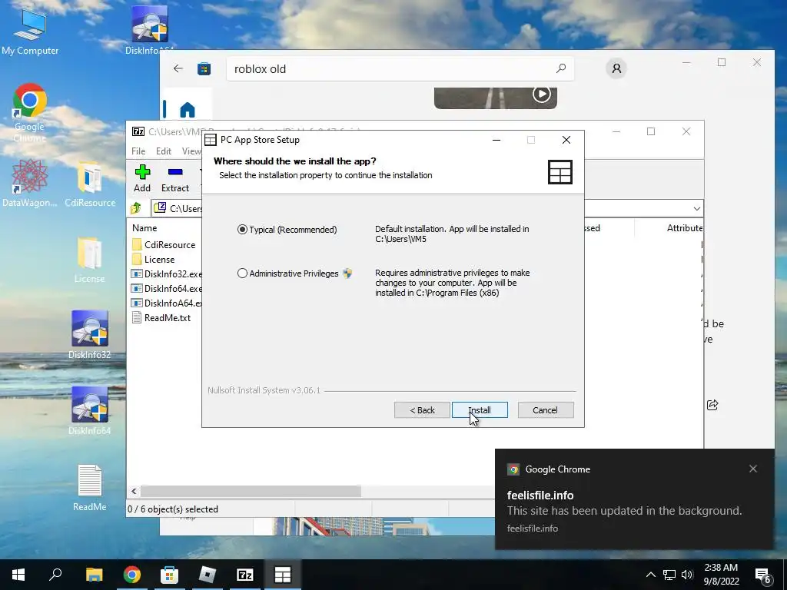Click the Microsoft Store logo icon
Image resolution: width=787 pixels, height=590 pixels.
coord(204,68)
